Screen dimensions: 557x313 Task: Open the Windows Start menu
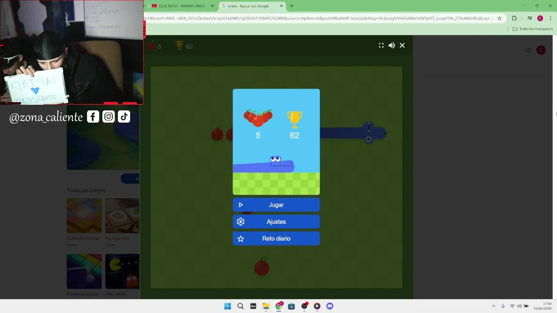click(228, 306)
